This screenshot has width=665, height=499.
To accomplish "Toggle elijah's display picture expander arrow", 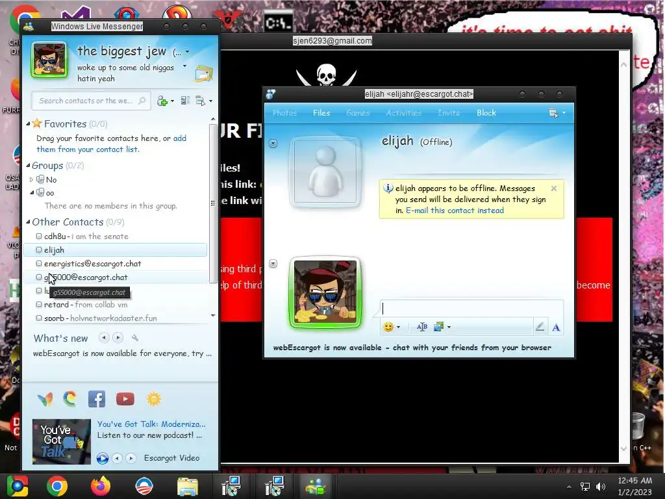I will 273,144.
